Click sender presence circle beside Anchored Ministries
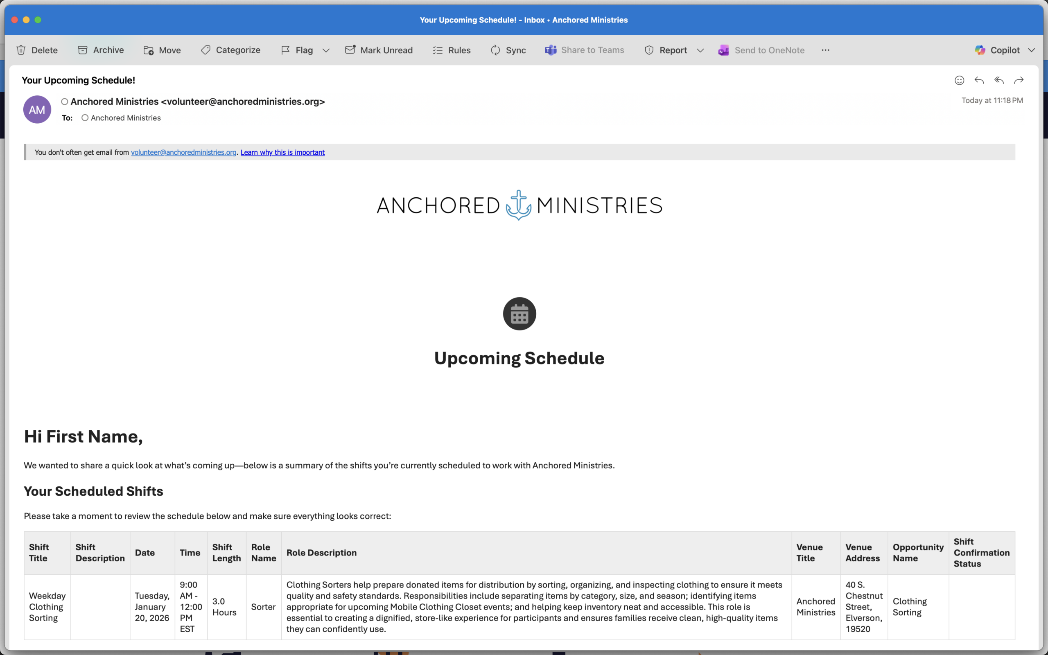The image size is (1048, 655). coord(65,102)
